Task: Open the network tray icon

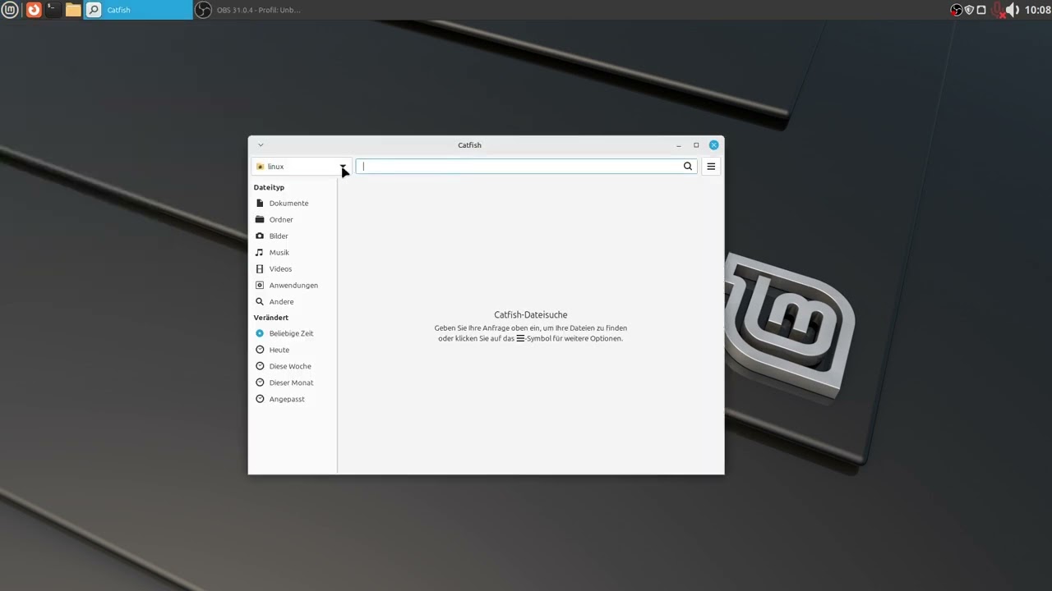Action: point(981,10)
